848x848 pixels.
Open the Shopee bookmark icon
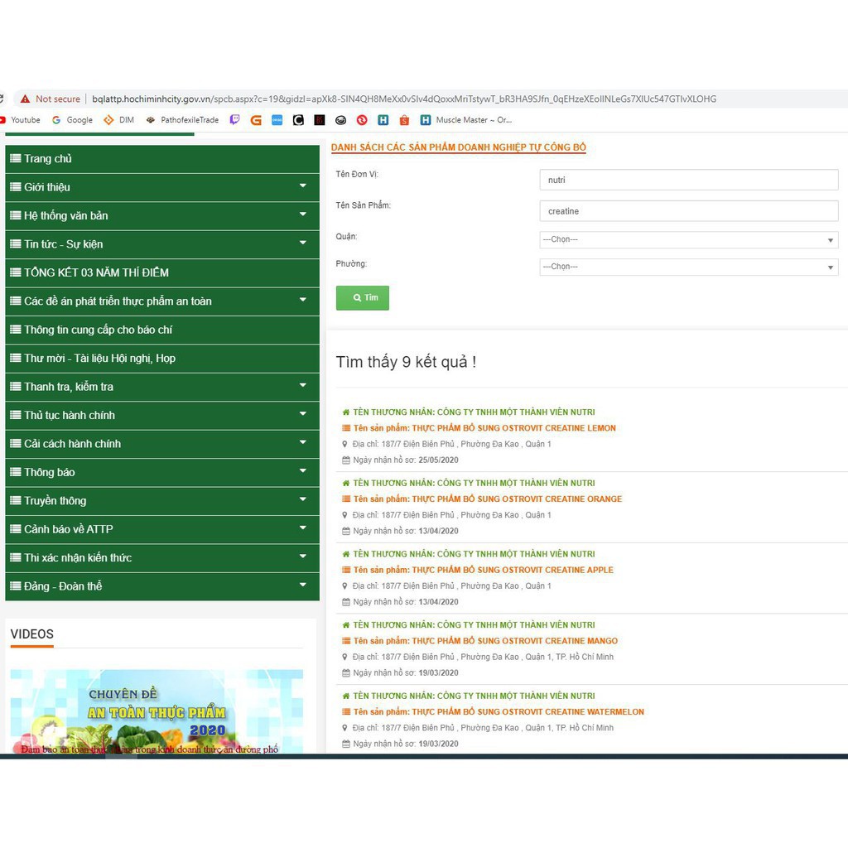coord(404,120)
